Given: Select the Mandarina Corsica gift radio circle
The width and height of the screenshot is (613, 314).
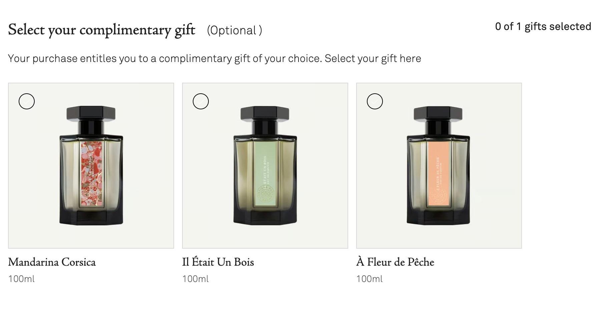Looking at the screenshot, I should 27,101.
